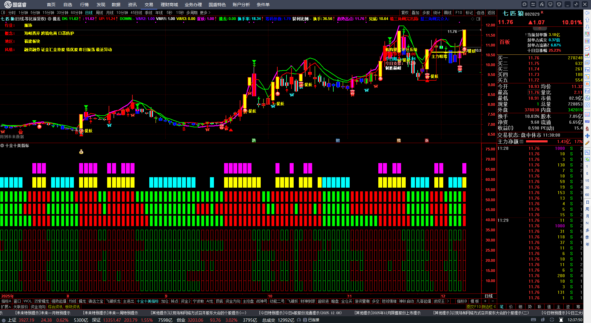
Task: Open the 综合资讯 tab
Action: pyautogui.click(x=55, y=307)
